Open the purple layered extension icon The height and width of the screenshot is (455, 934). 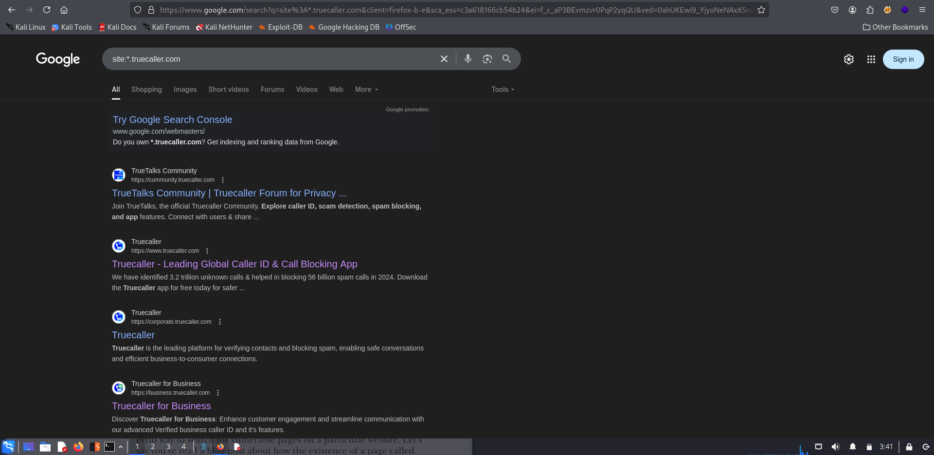coord(905,10)
